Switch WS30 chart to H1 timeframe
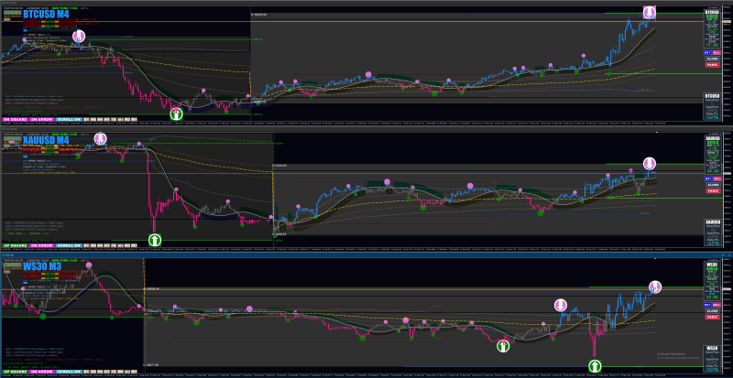The height and width of the screenshot is (378, 733). [x=107, y=372]
